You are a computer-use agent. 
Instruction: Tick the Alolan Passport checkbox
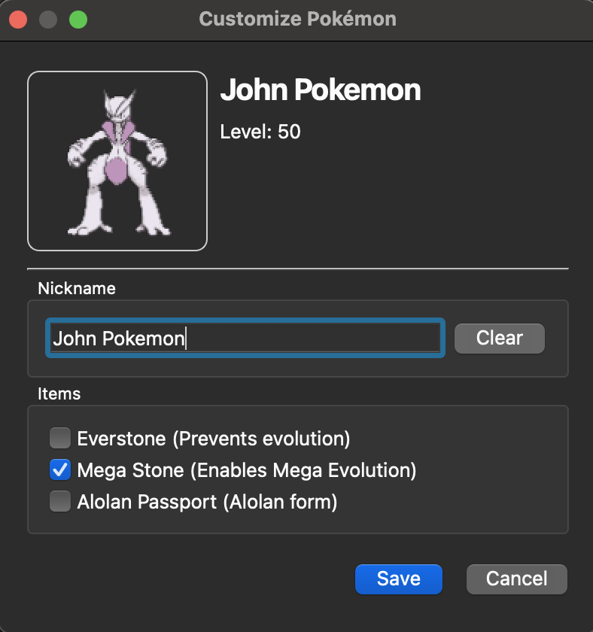click(59, 502)
